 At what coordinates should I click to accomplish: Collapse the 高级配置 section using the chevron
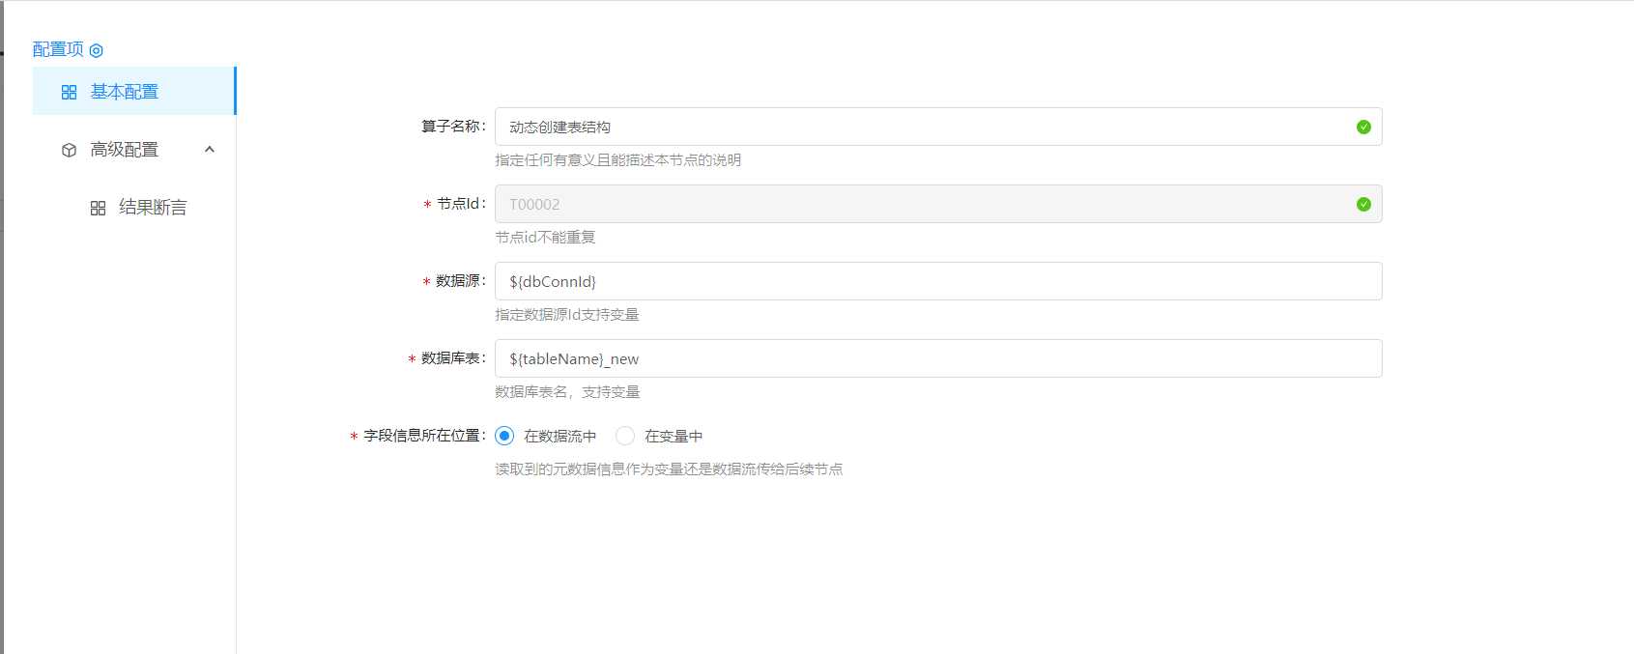click(x=210, y=149)
